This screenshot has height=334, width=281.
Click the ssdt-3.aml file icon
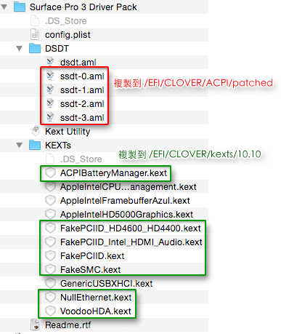click(x=50, y=117)
